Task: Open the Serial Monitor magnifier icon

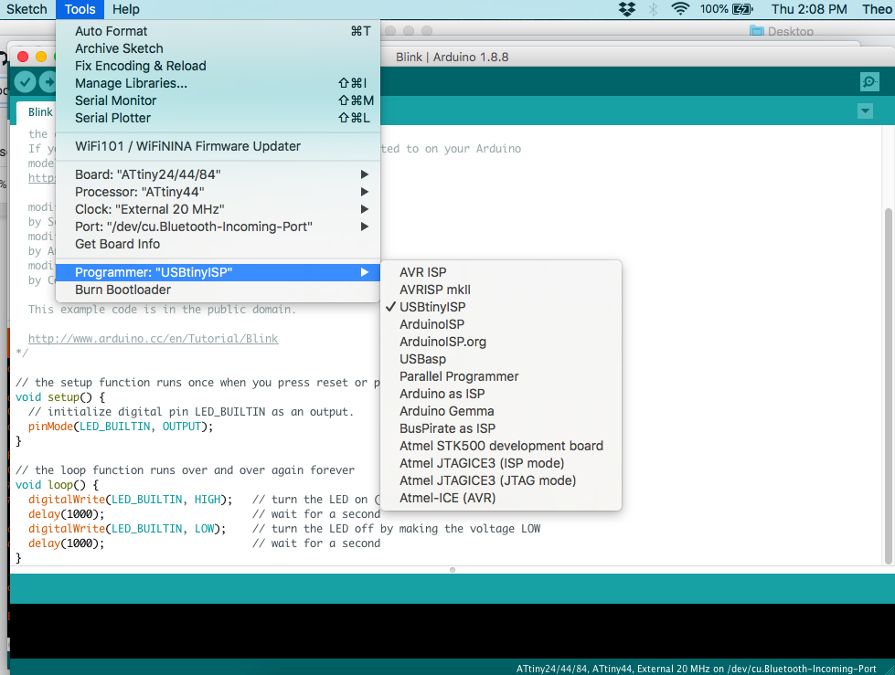Action: pos(869,82)
